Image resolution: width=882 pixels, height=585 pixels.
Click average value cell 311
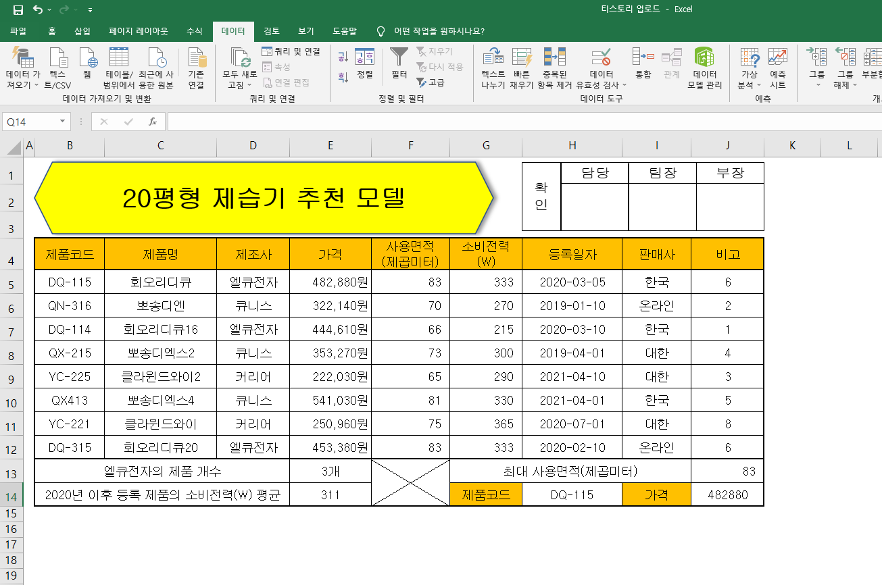click(x=330, y=495)
